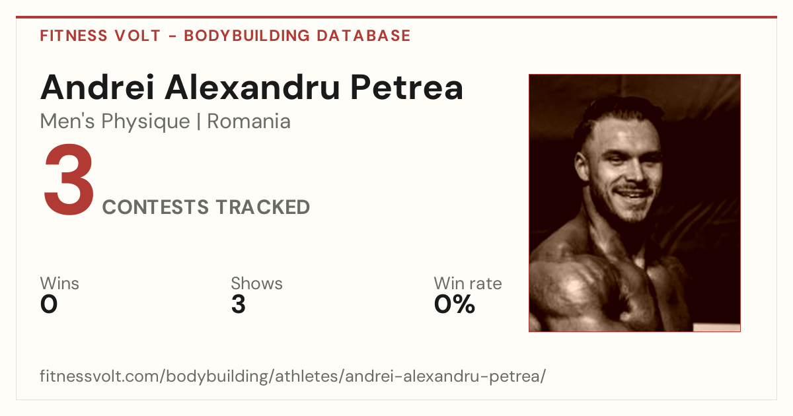Click the large red number 3

pos(69,181)
